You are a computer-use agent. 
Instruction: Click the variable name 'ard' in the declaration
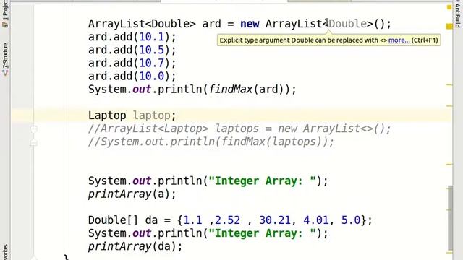pos(211,24)
